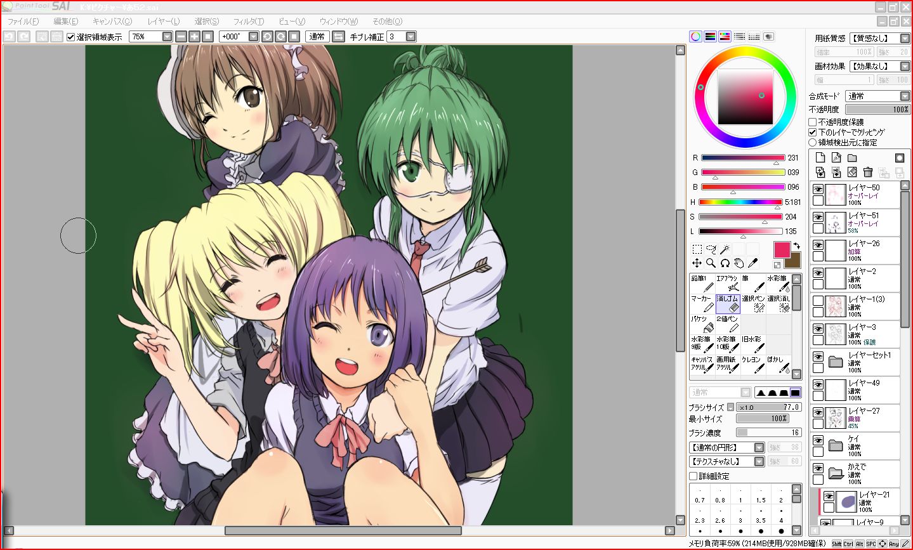Select the rotate view tool
Viewport: 913px width, 550px height.
click(x=725, y=263)
